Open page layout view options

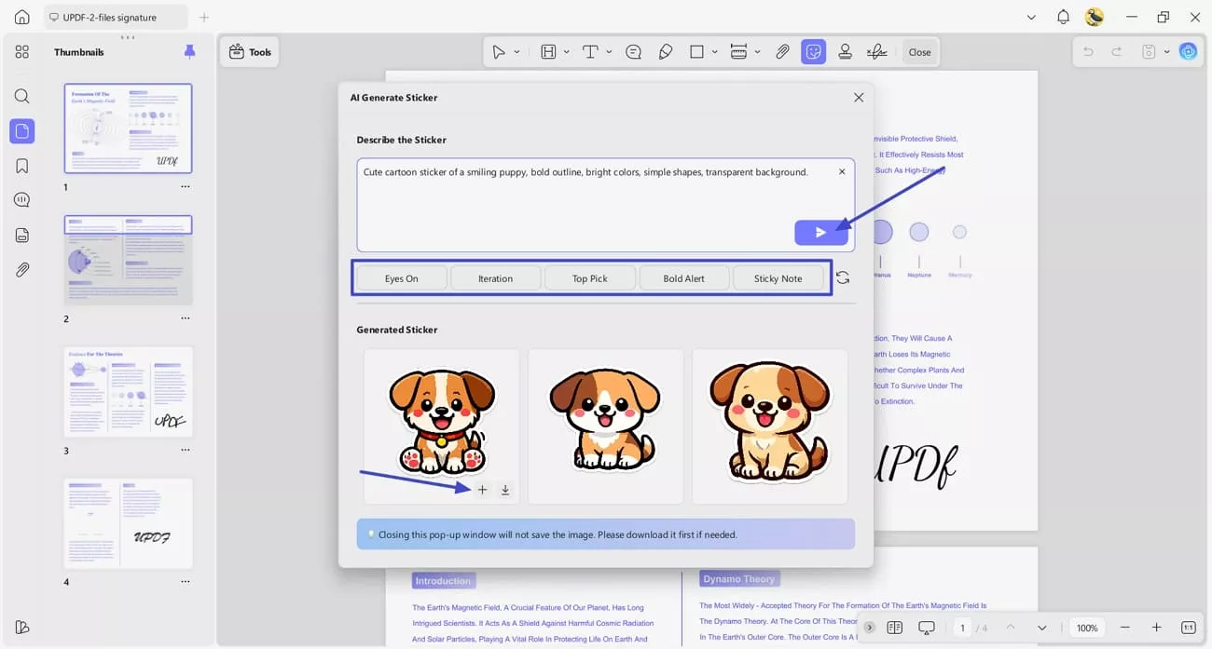895,628
